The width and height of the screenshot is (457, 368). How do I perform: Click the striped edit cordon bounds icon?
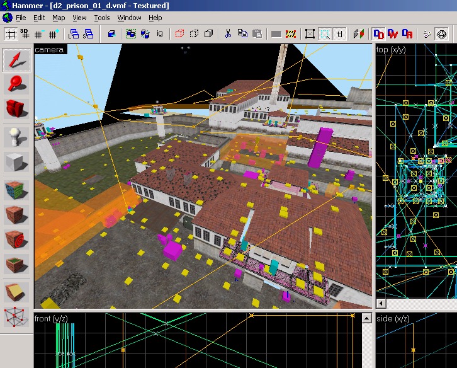(291, 34)
